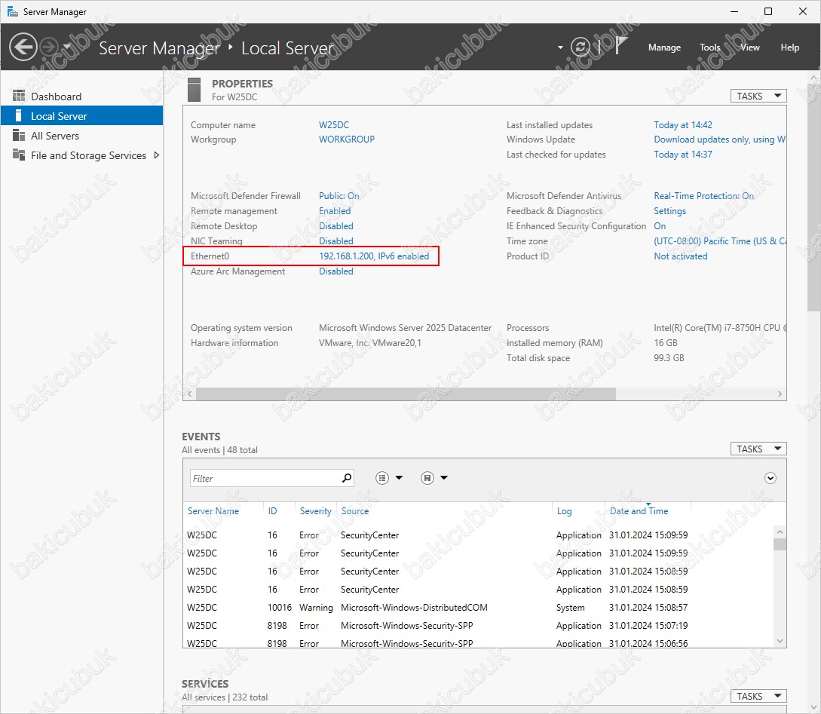Viewport: 821px width, 714px height.
Task: Open the Services TASKS dropdown
Action: click(758, 696)
